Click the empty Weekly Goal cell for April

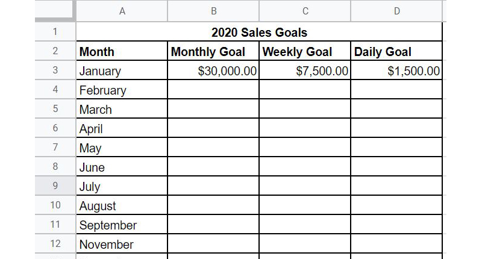tap(305, 128)
